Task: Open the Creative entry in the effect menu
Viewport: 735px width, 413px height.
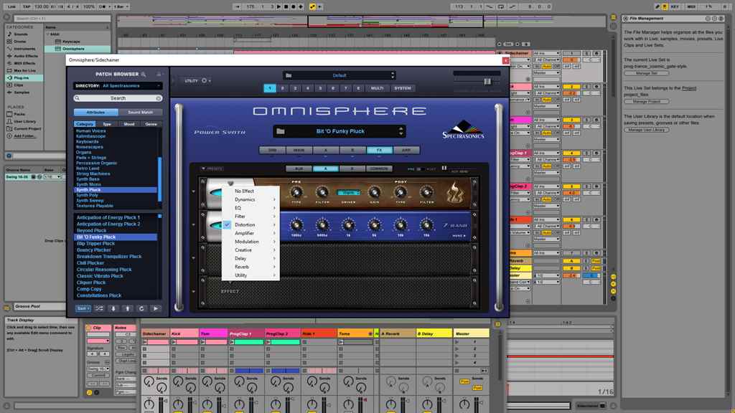Action: click(x=251, y=250)
